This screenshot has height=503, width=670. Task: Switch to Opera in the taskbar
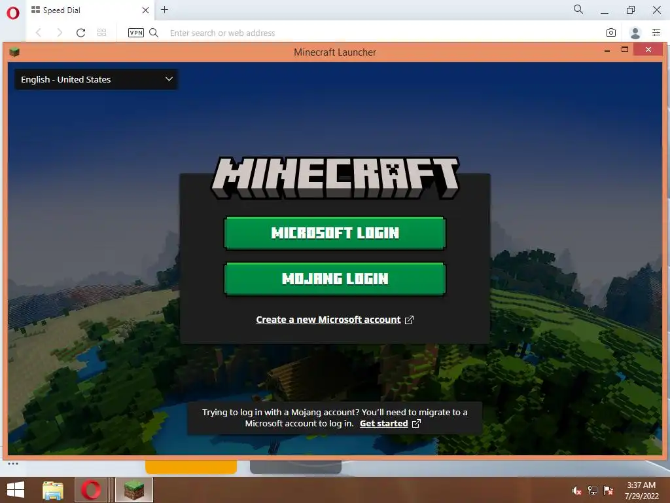pos(90,490)
